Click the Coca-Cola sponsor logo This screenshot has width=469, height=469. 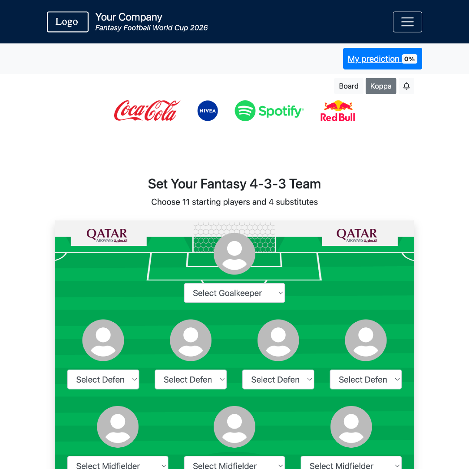(147, 111)
